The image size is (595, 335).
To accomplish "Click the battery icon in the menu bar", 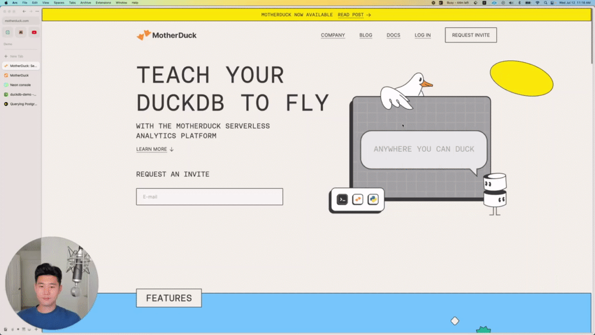I will [x=528, y=3].
